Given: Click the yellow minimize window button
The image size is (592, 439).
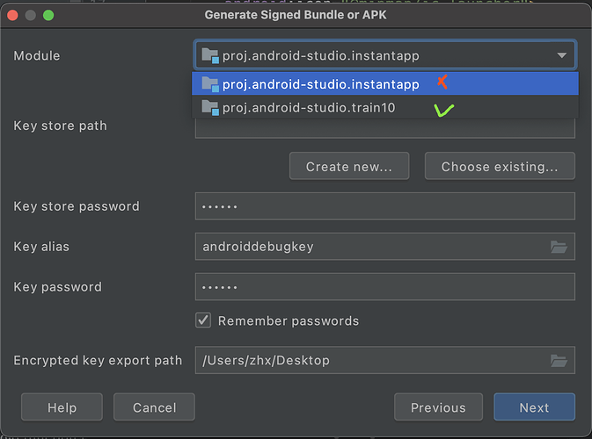Looking at the screenshot, I should [31, 15].
